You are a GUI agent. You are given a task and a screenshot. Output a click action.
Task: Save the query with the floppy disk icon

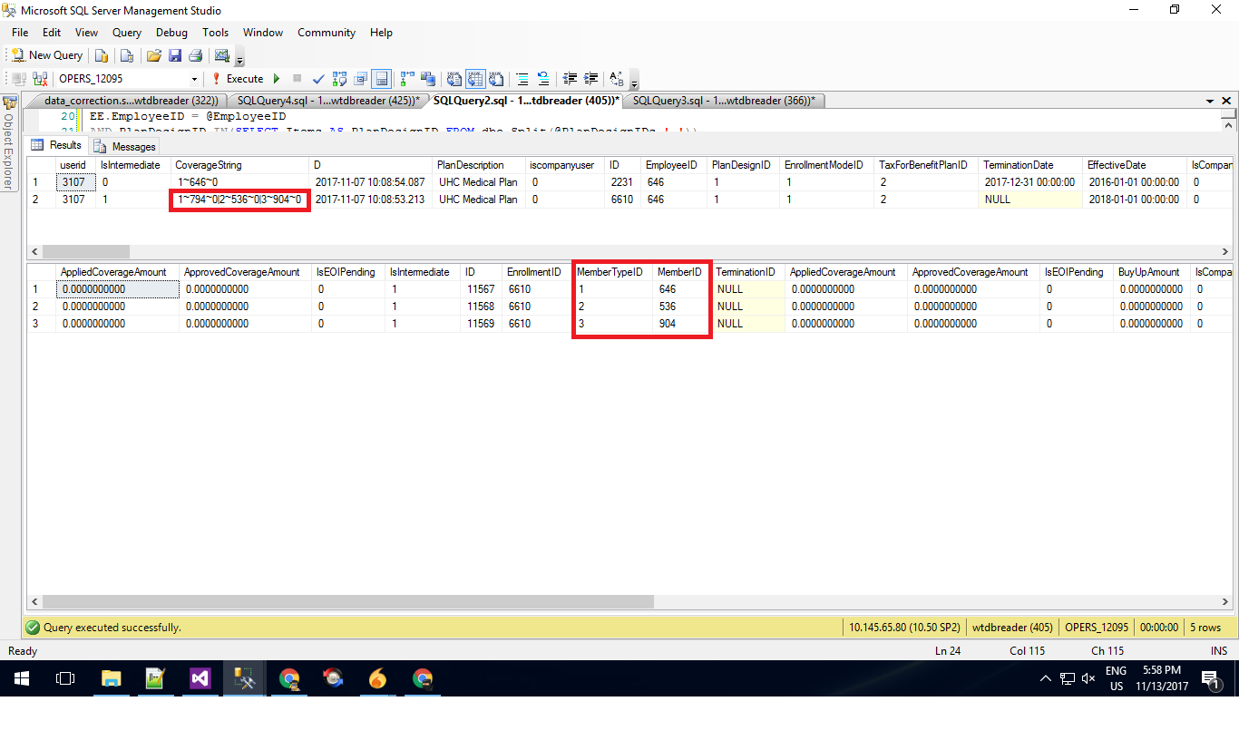tap(174, 55)
